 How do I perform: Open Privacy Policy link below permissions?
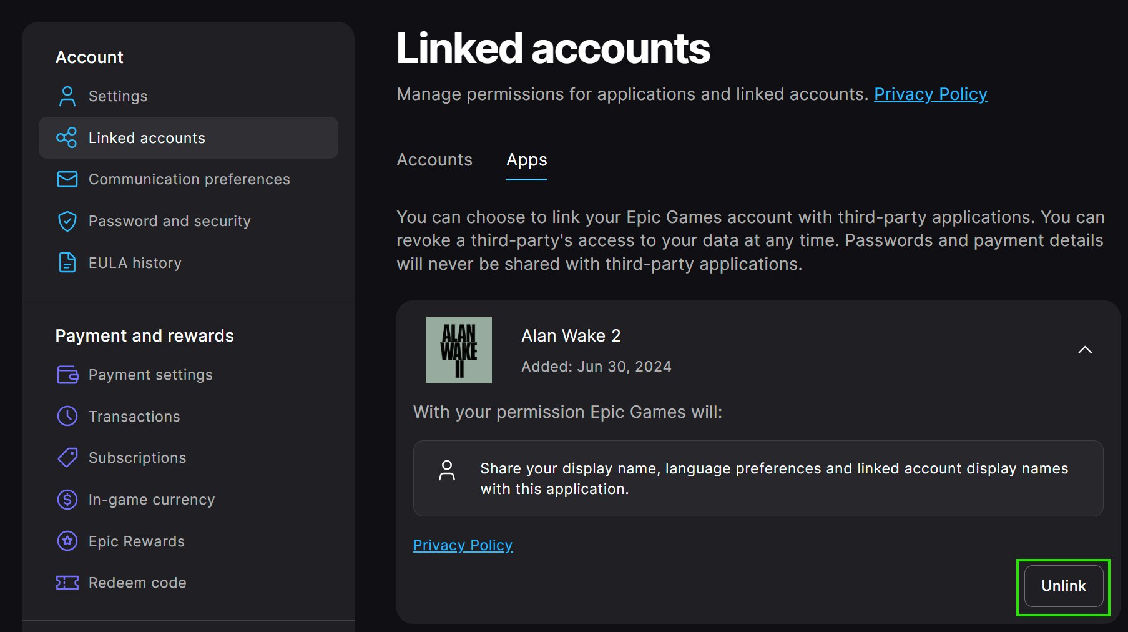point(463,545)
